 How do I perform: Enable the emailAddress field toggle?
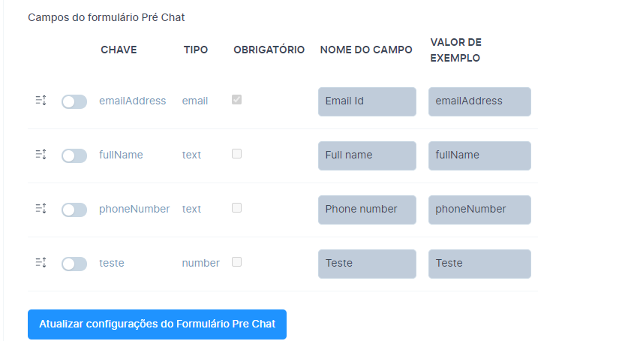pos(74,101)
